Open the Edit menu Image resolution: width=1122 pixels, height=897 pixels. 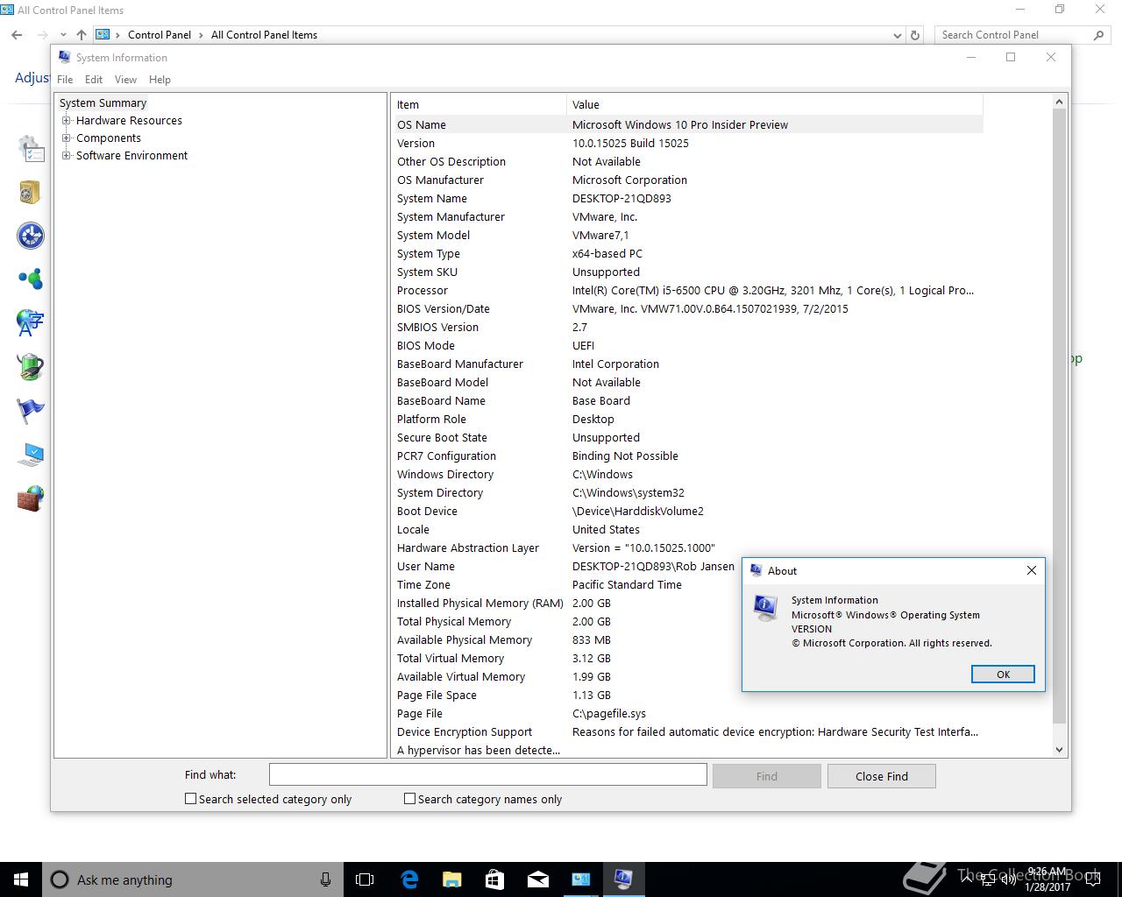click(x=94, y=80)
